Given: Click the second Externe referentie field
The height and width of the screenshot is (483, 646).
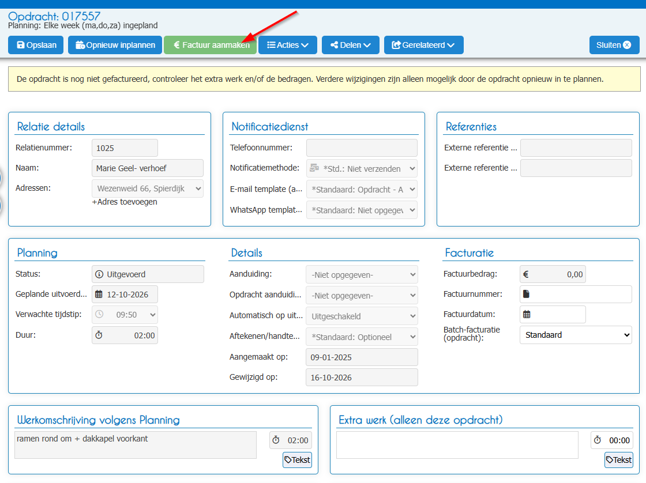Looking at the screenshot, I should click(576, 168).
